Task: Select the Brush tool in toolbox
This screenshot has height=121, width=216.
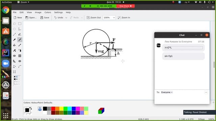Action: (x=20, y=40)
